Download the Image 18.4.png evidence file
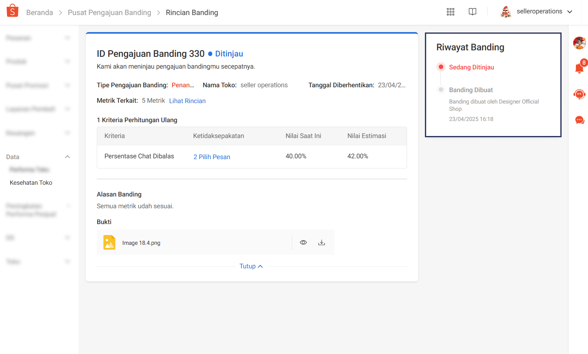Image resolution: width=588 pixels, height=354 pixels. click(x=322, y=242)
